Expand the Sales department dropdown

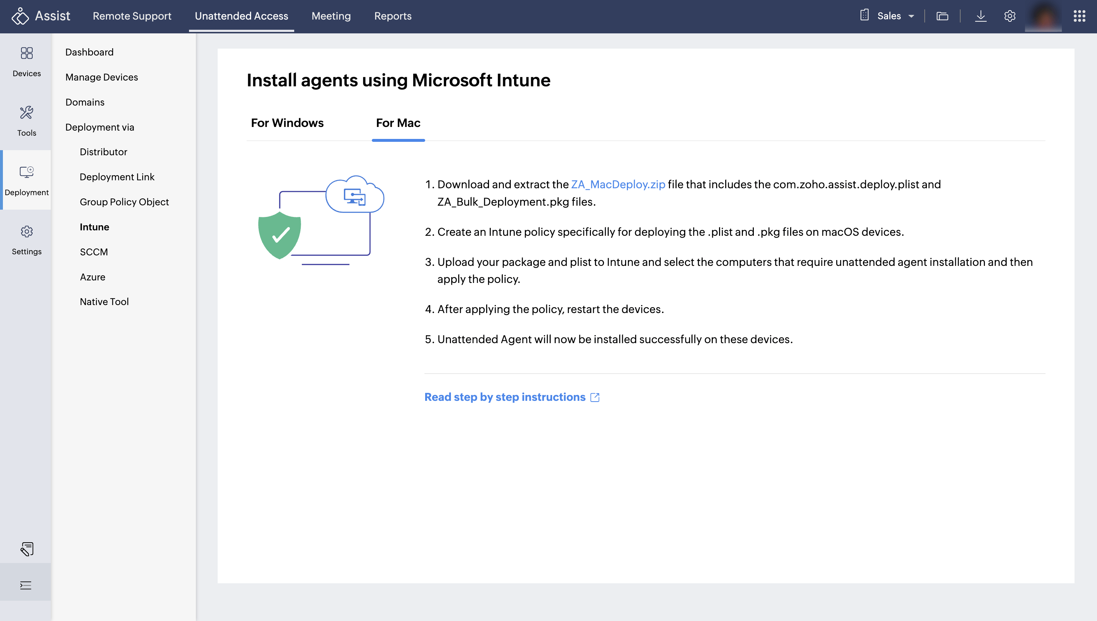pos(894,16)
